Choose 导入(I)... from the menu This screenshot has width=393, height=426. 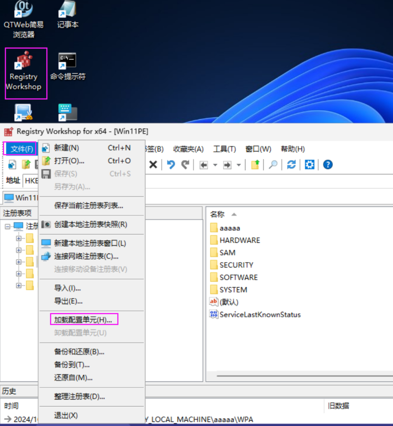tap(92, 288)
